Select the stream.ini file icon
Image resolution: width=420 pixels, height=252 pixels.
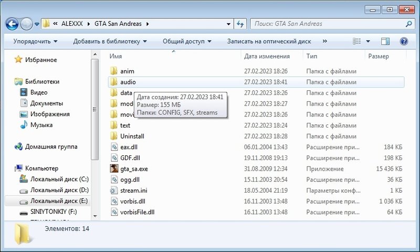coord(114,191)
